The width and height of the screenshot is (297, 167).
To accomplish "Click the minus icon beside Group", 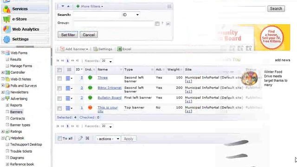I will (168, 24).
